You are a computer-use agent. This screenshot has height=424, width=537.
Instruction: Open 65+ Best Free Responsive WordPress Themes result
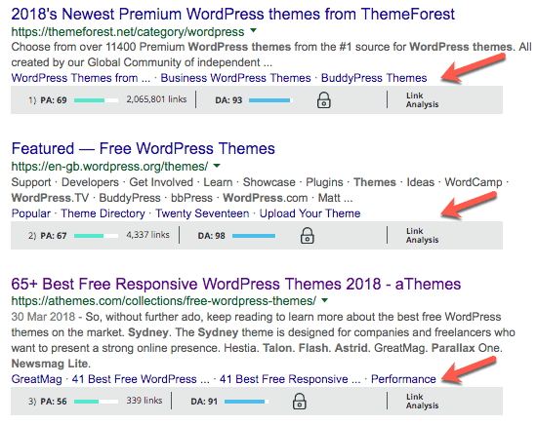point(236,285)
